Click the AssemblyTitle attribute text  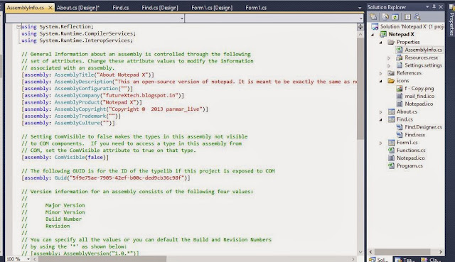tap(74, 75)
